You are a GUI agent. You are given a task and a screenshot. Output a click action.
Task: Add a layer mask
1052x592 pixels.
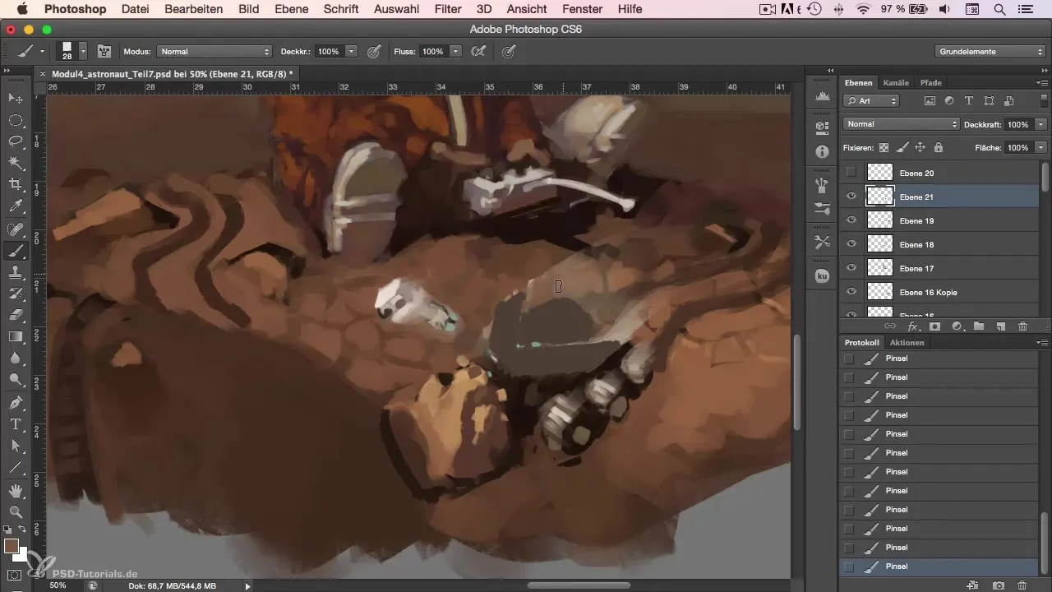coord(934,326)
